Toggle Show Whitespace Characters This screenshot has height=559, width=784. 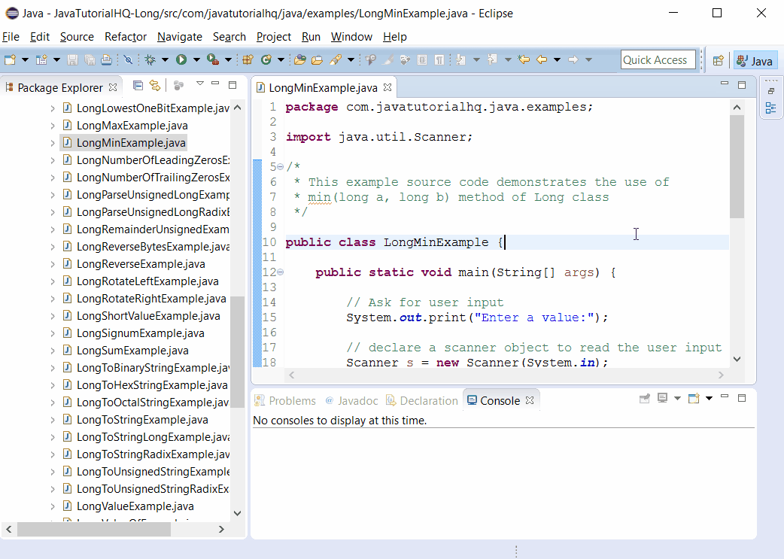(439, 58)
